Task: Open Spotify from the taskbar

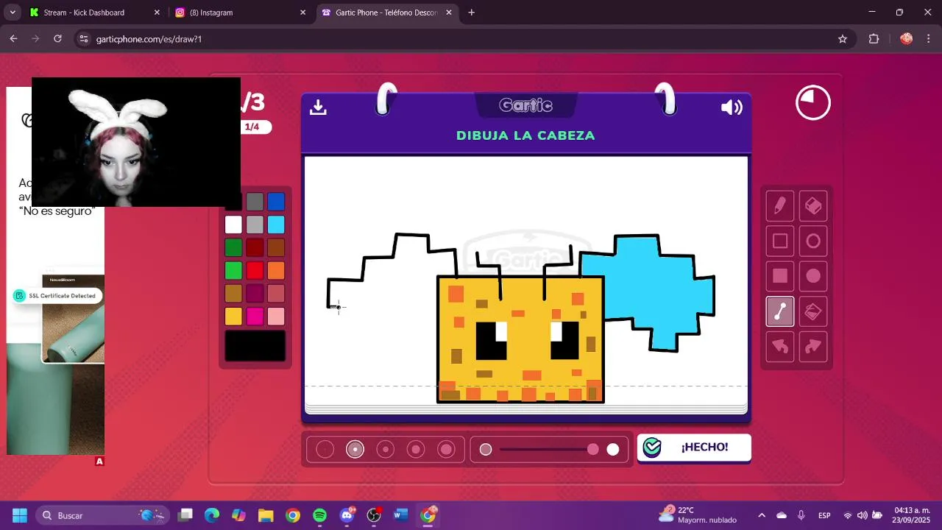Action: [x=320, y=515]
